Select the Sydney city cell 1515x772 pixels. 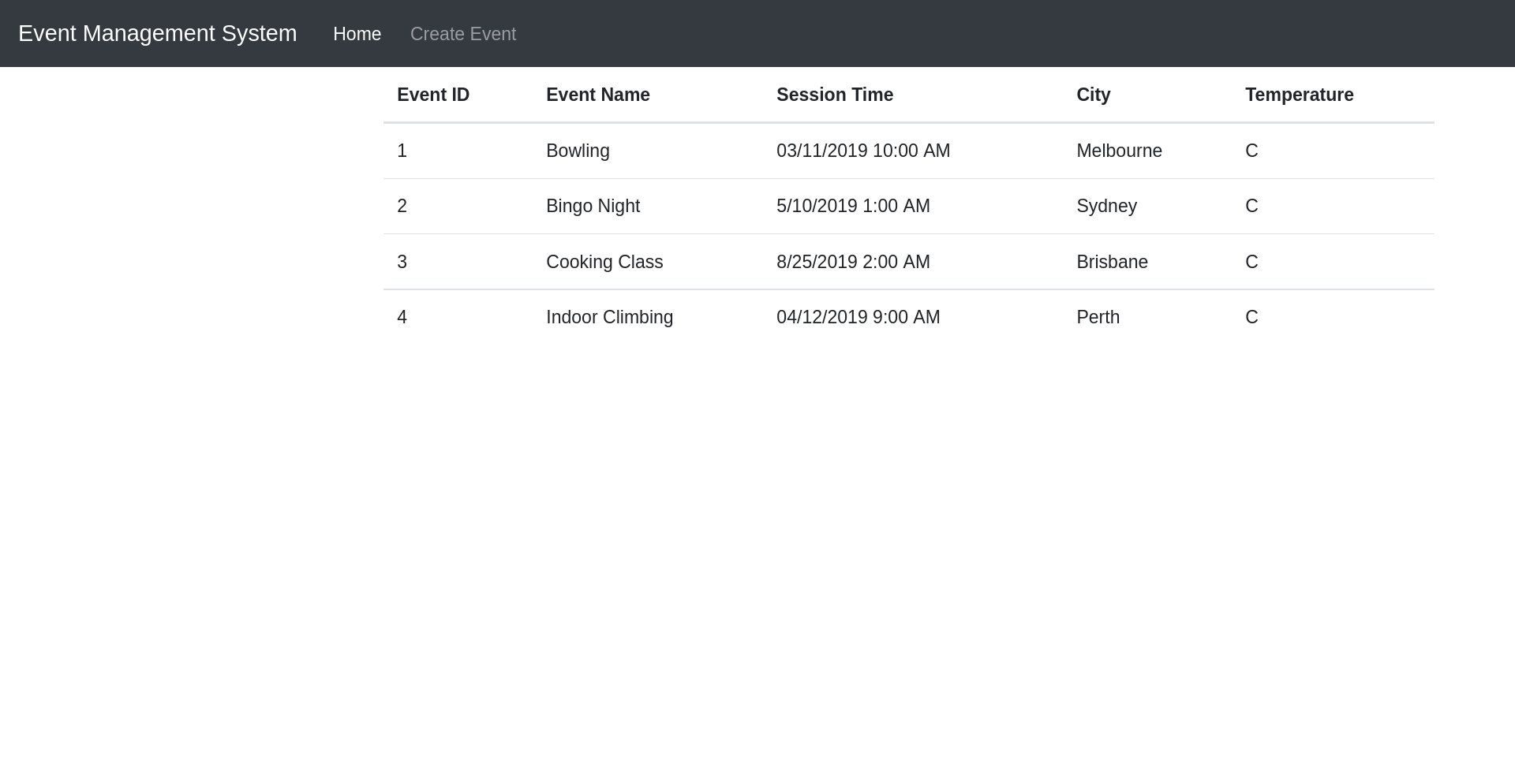click(1106, 206)
